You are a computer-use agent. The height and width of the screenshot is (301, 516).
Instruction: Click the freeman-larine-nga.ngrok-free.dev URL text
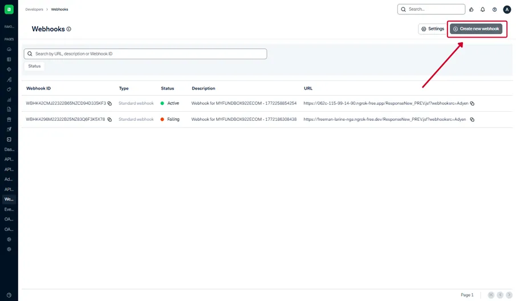385,119
